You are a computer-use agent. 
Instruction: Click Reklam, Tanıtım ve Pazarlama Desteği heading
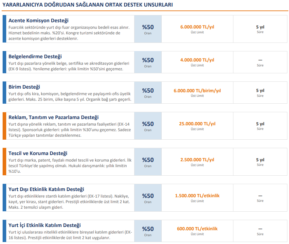tap(53, 117)
